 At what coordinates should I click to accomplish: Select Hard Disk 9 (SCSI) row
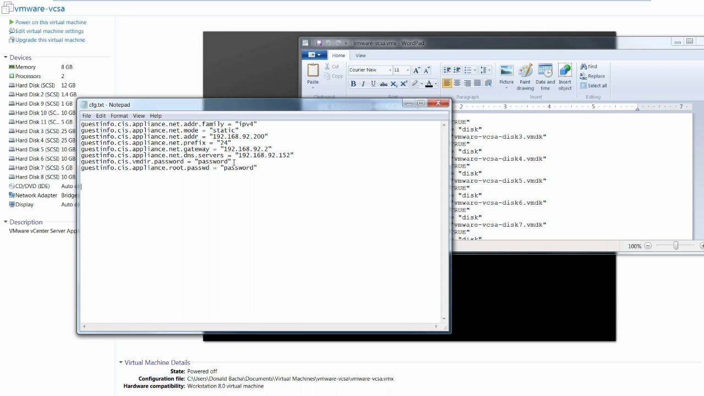click(42, 103)
